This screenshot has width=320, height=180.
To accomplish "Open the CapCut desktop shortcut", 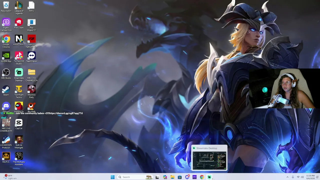I will pyautogui.click(x=19, y=124).
